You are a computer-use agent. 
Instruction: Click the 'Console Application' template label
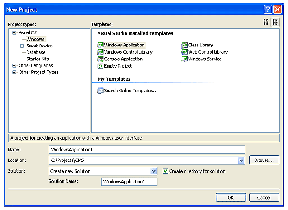[123, 59]
